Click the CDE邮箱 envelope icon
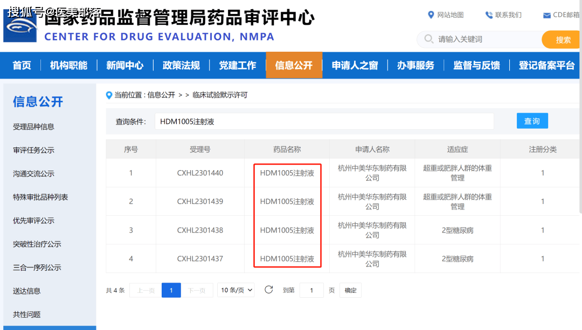Screen dimensions: 582x330 546,15
